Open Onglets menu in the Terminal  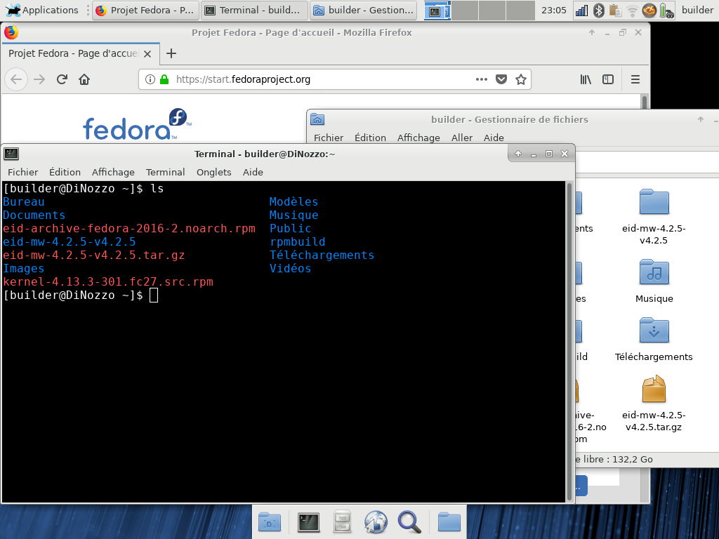click(213, 173)
